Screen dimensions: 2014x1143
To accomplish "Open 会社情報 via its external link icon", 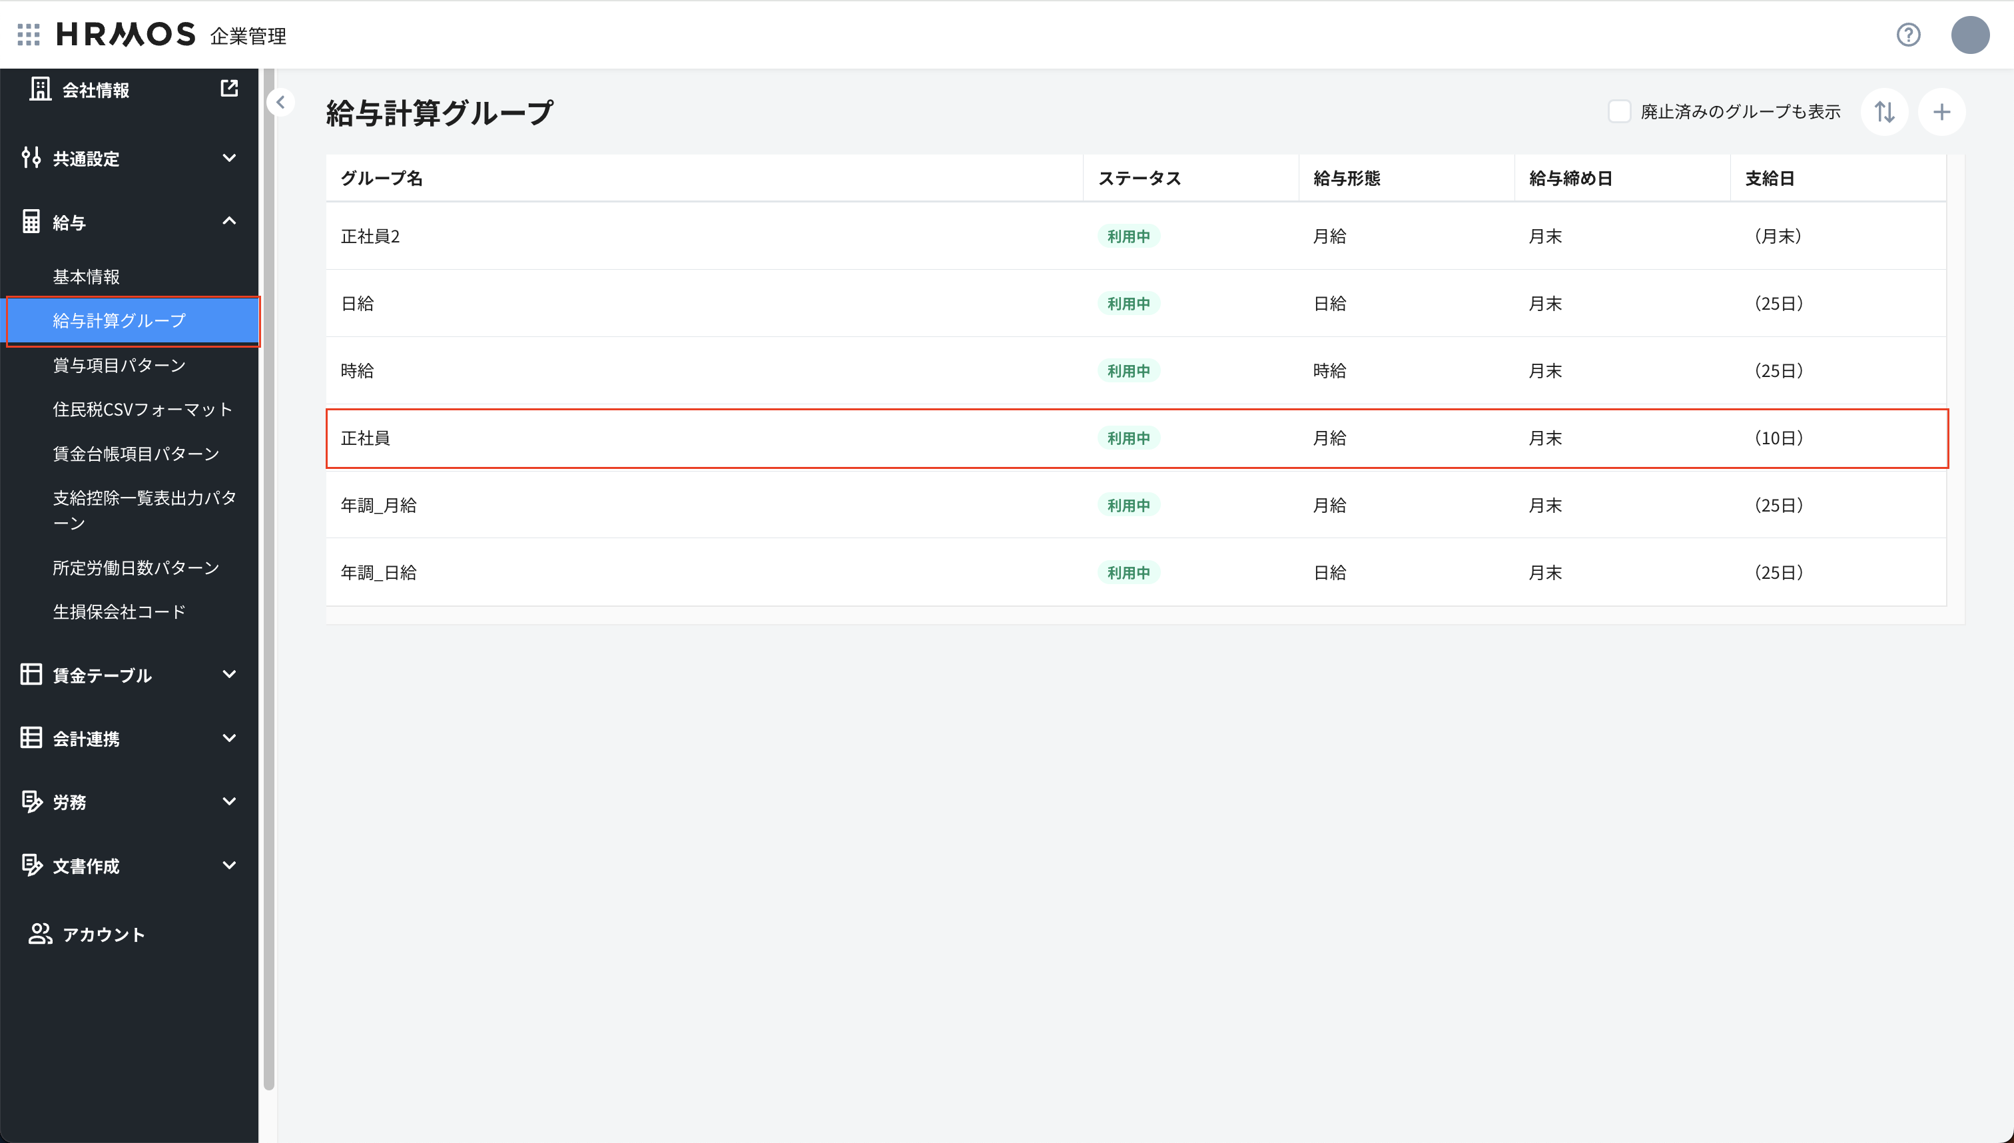I will tap(228, 89).
